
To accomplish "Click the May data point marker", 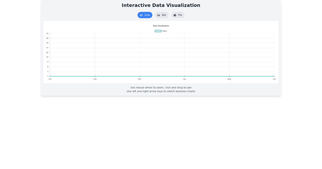I will 229,76.
